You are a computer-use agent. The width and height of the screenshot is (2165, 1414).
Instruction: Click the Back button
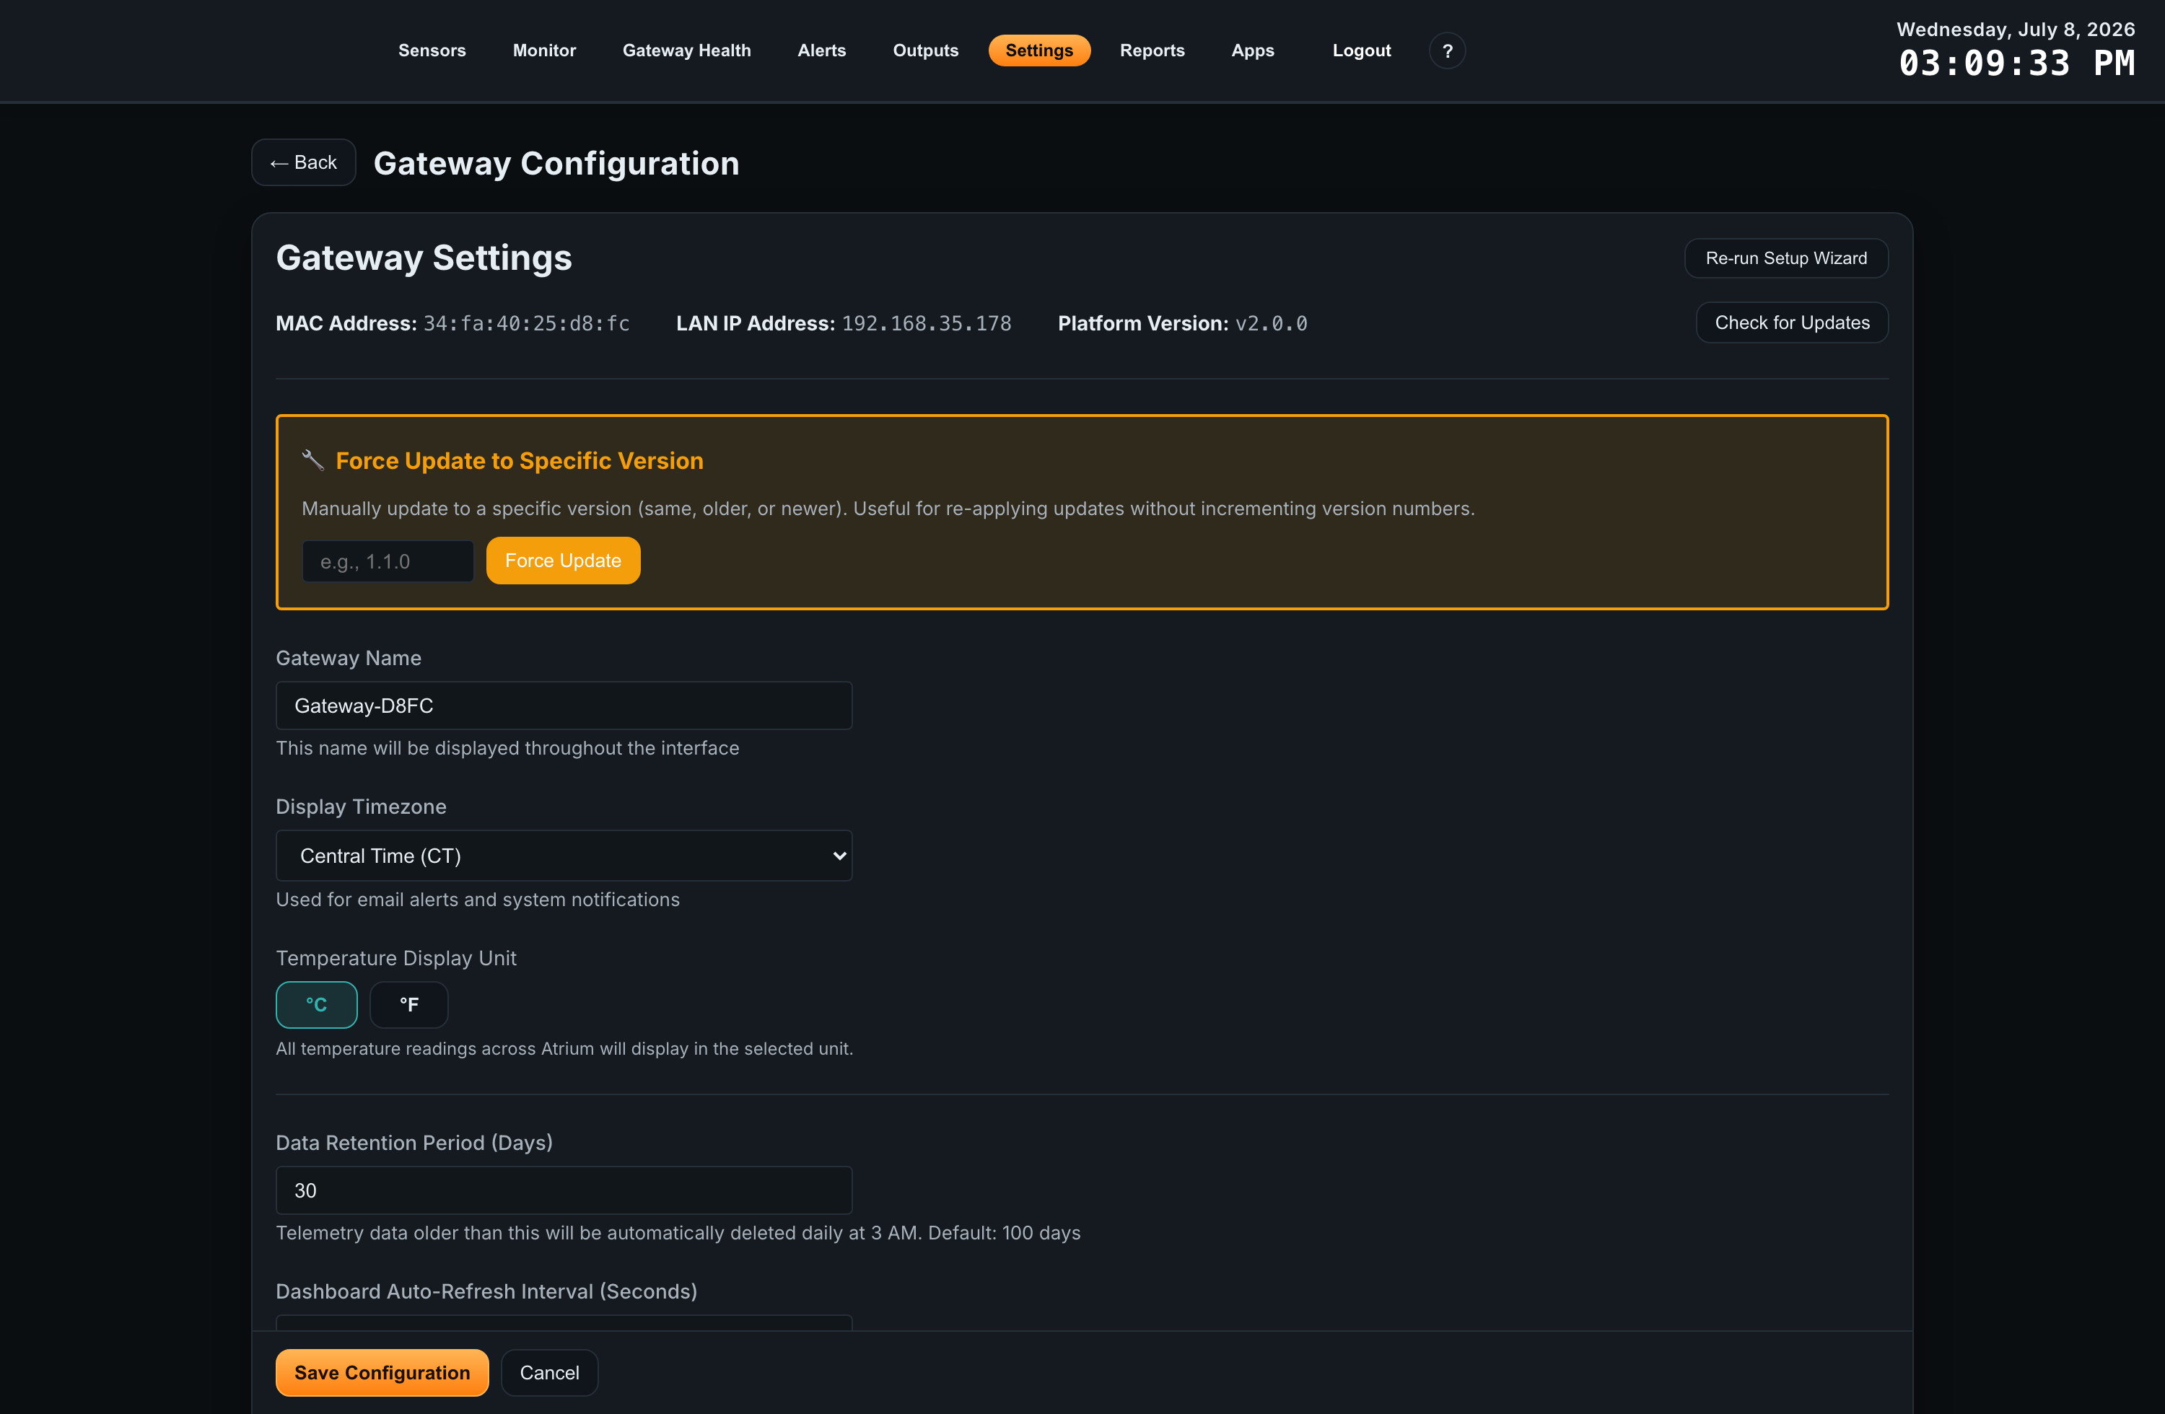tap(304, 163)
